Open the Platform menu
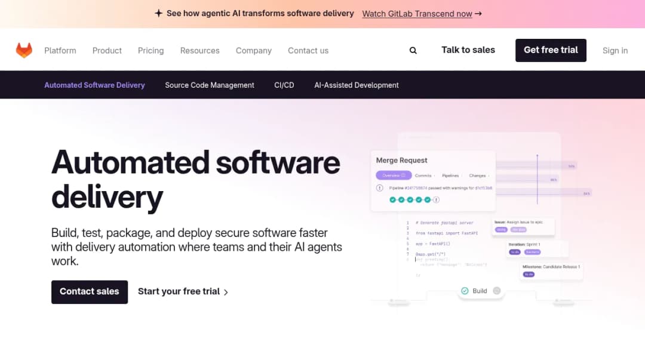This screenshot has height=363, width=645. point(60,51)
